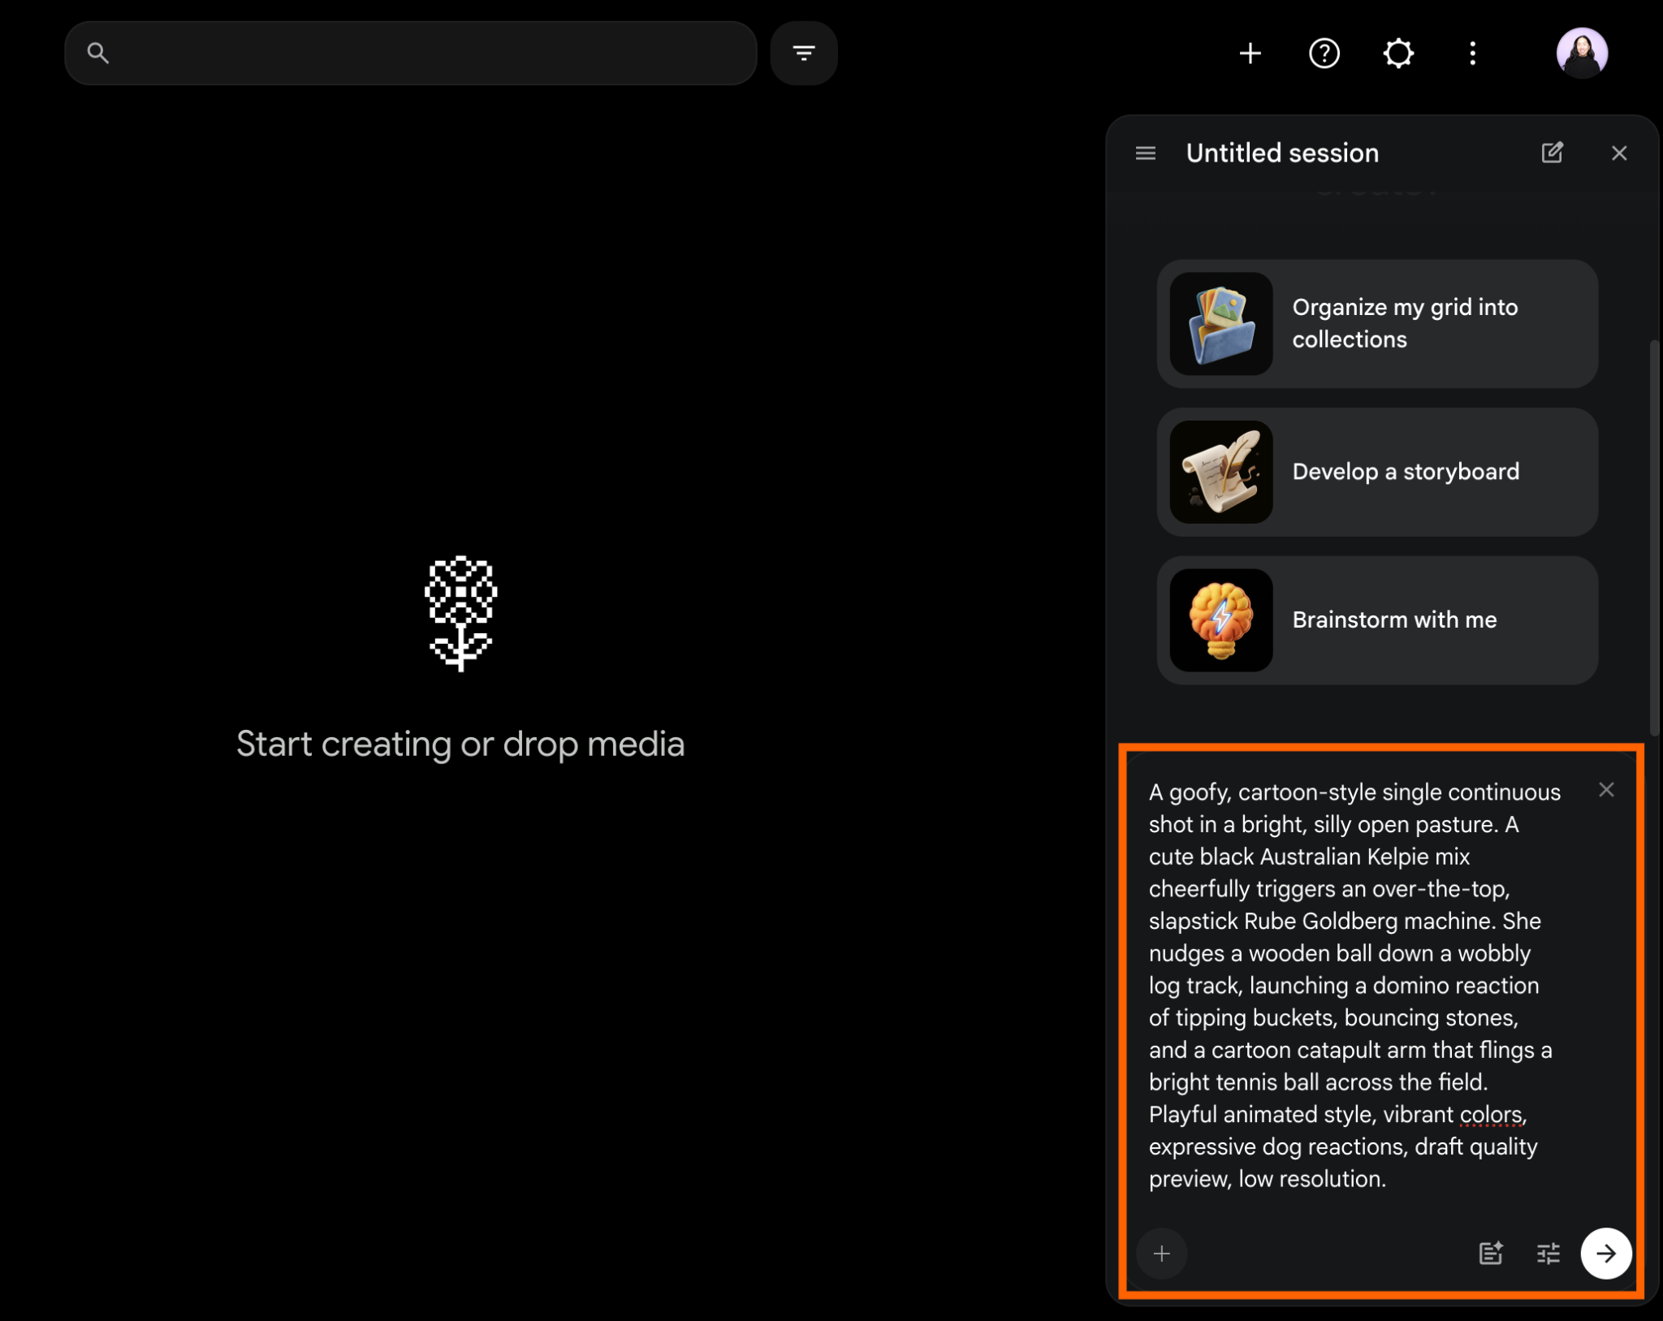Select Organize my grid into collections
1663x1321 pixels.
point(1377,324)
